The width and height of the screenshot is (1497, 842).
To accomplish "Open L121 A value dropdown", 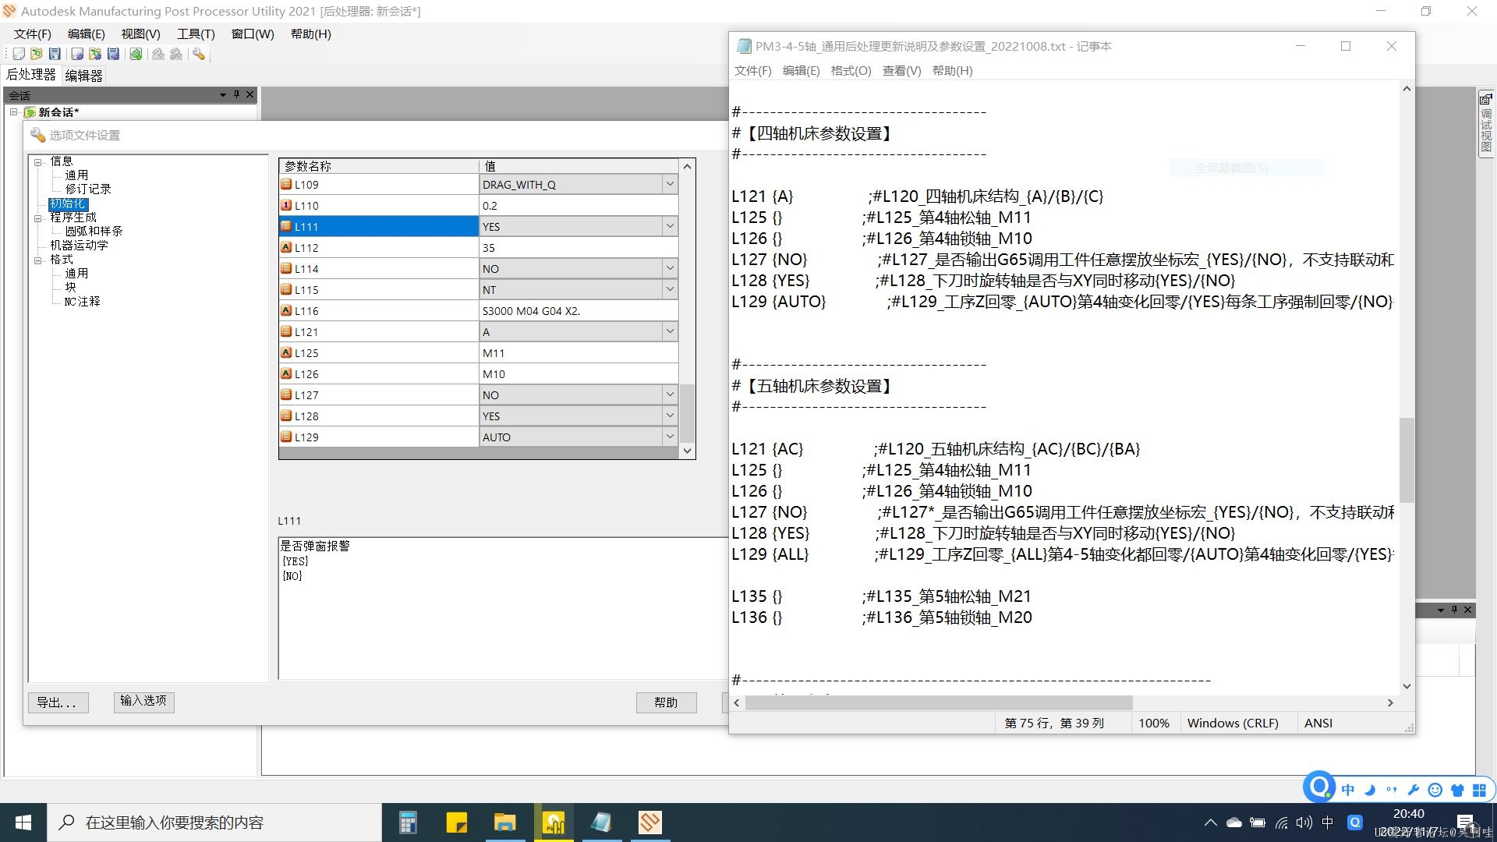I will click(670, 331).
